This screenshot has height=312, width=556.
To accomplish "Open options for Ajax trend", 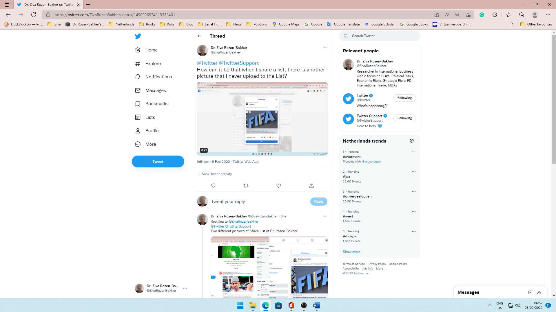I will 414,172.
